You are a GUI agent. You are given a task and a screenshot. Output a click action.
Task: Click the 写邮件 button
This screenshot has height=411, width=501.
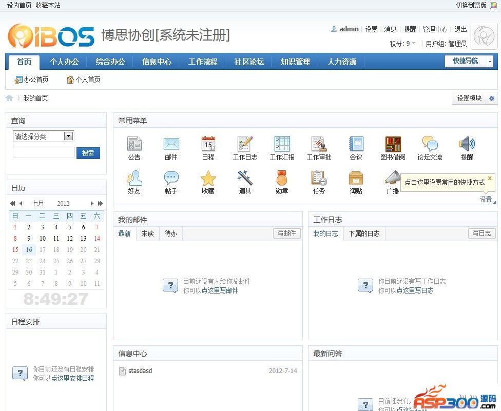[286, 233]
